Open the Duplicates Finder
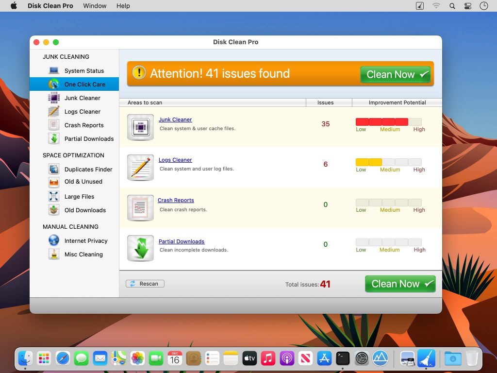497x373 pixels. (88, 169)
